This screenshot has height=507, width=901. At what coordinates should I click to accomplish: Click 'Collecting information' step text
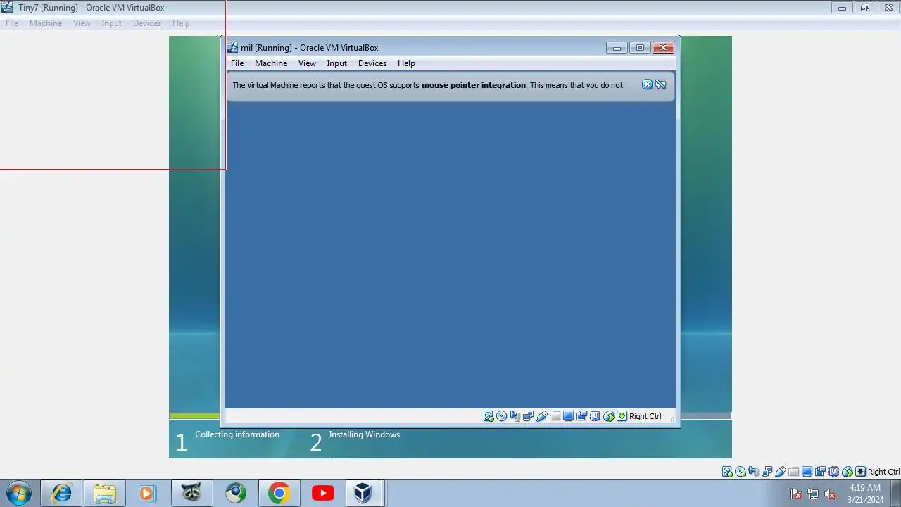point(237,434)
